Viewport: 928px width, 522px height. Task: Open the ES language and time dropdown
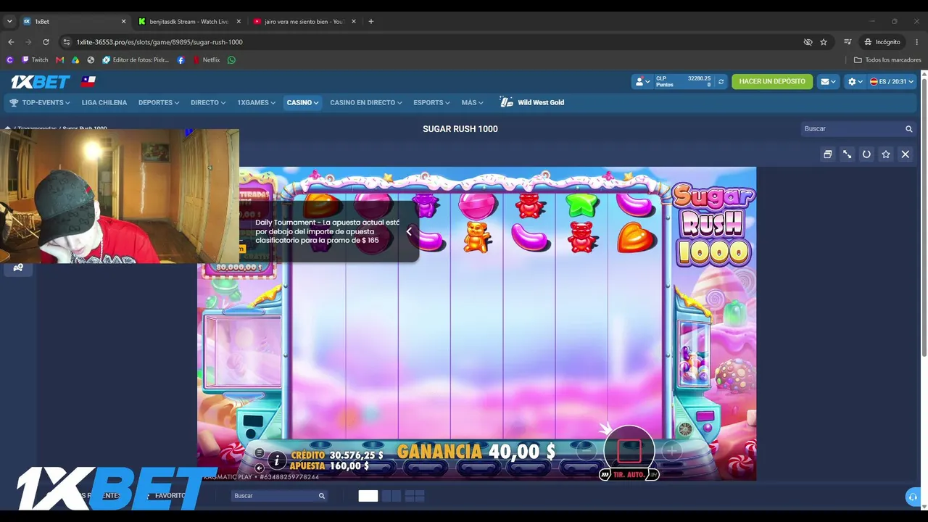[892, 82]
